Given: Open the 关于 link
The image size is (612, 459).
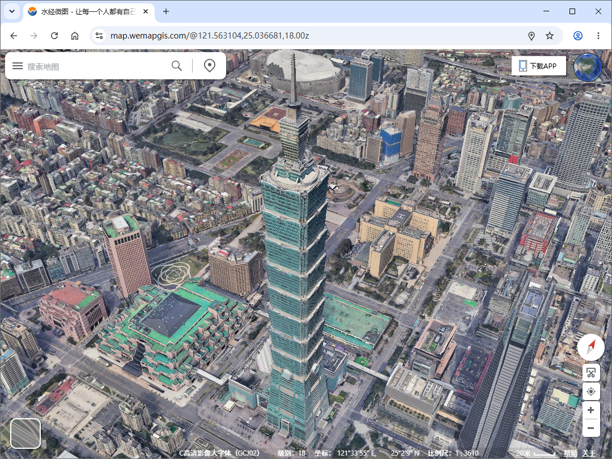Looking at the screenshot, I should coord(589,453).
